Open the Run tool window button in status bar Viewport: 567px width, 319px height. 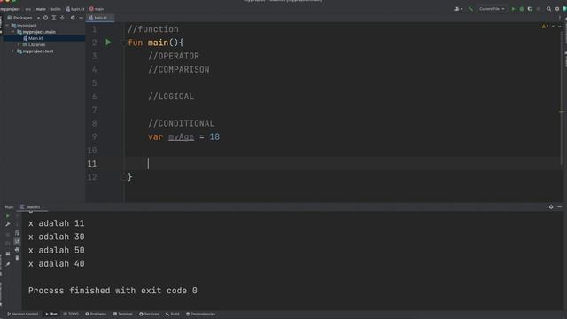coord(51,314)
